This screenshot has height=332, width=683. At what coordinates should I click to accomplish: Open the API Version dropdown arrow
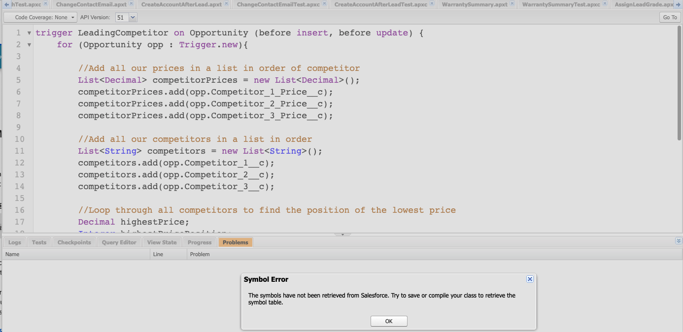pyautogui.click(x=133, y=17)
